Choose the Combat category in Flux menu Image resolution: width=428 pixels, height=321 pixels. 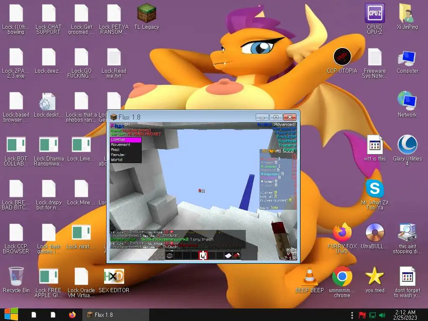tap(125, 140)
